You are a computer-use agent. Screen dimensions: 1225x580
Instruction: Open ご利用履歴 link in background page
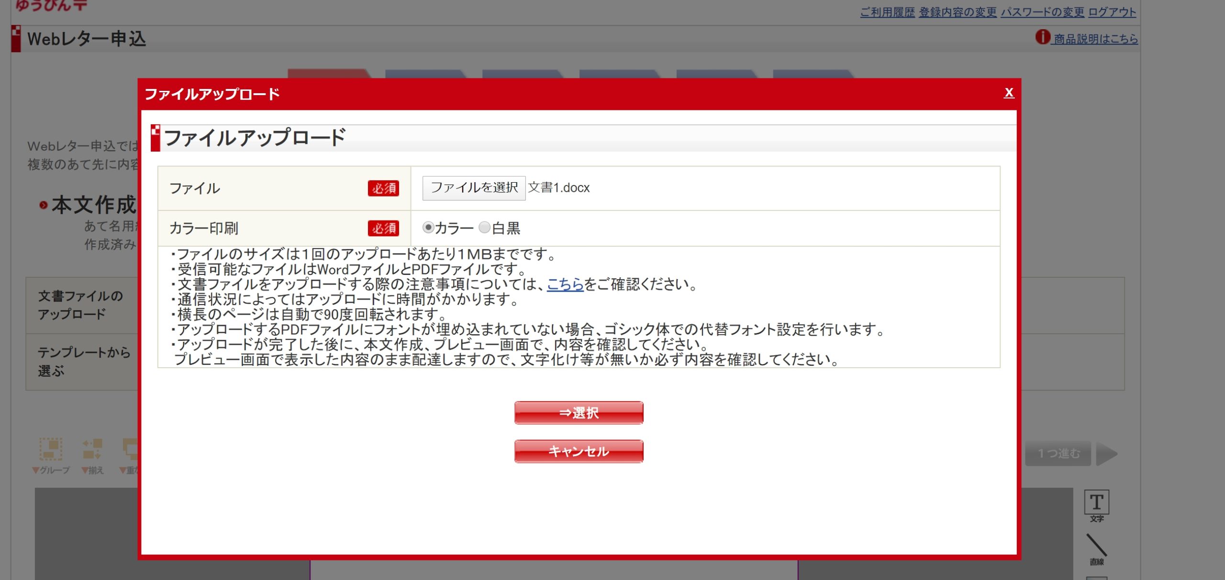coord(887,12)
